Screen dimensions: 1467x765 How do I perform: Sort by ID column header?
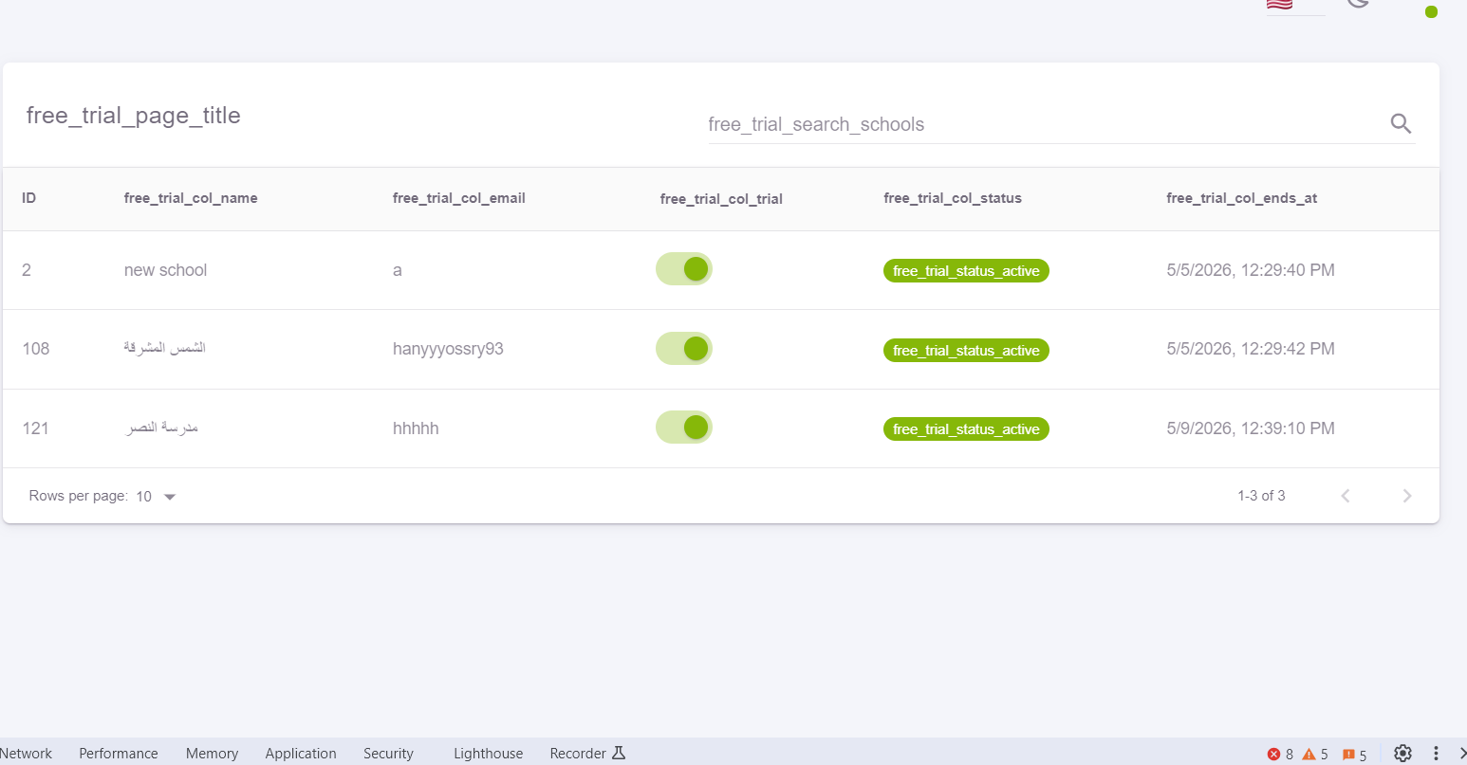(x=29, y=198)
